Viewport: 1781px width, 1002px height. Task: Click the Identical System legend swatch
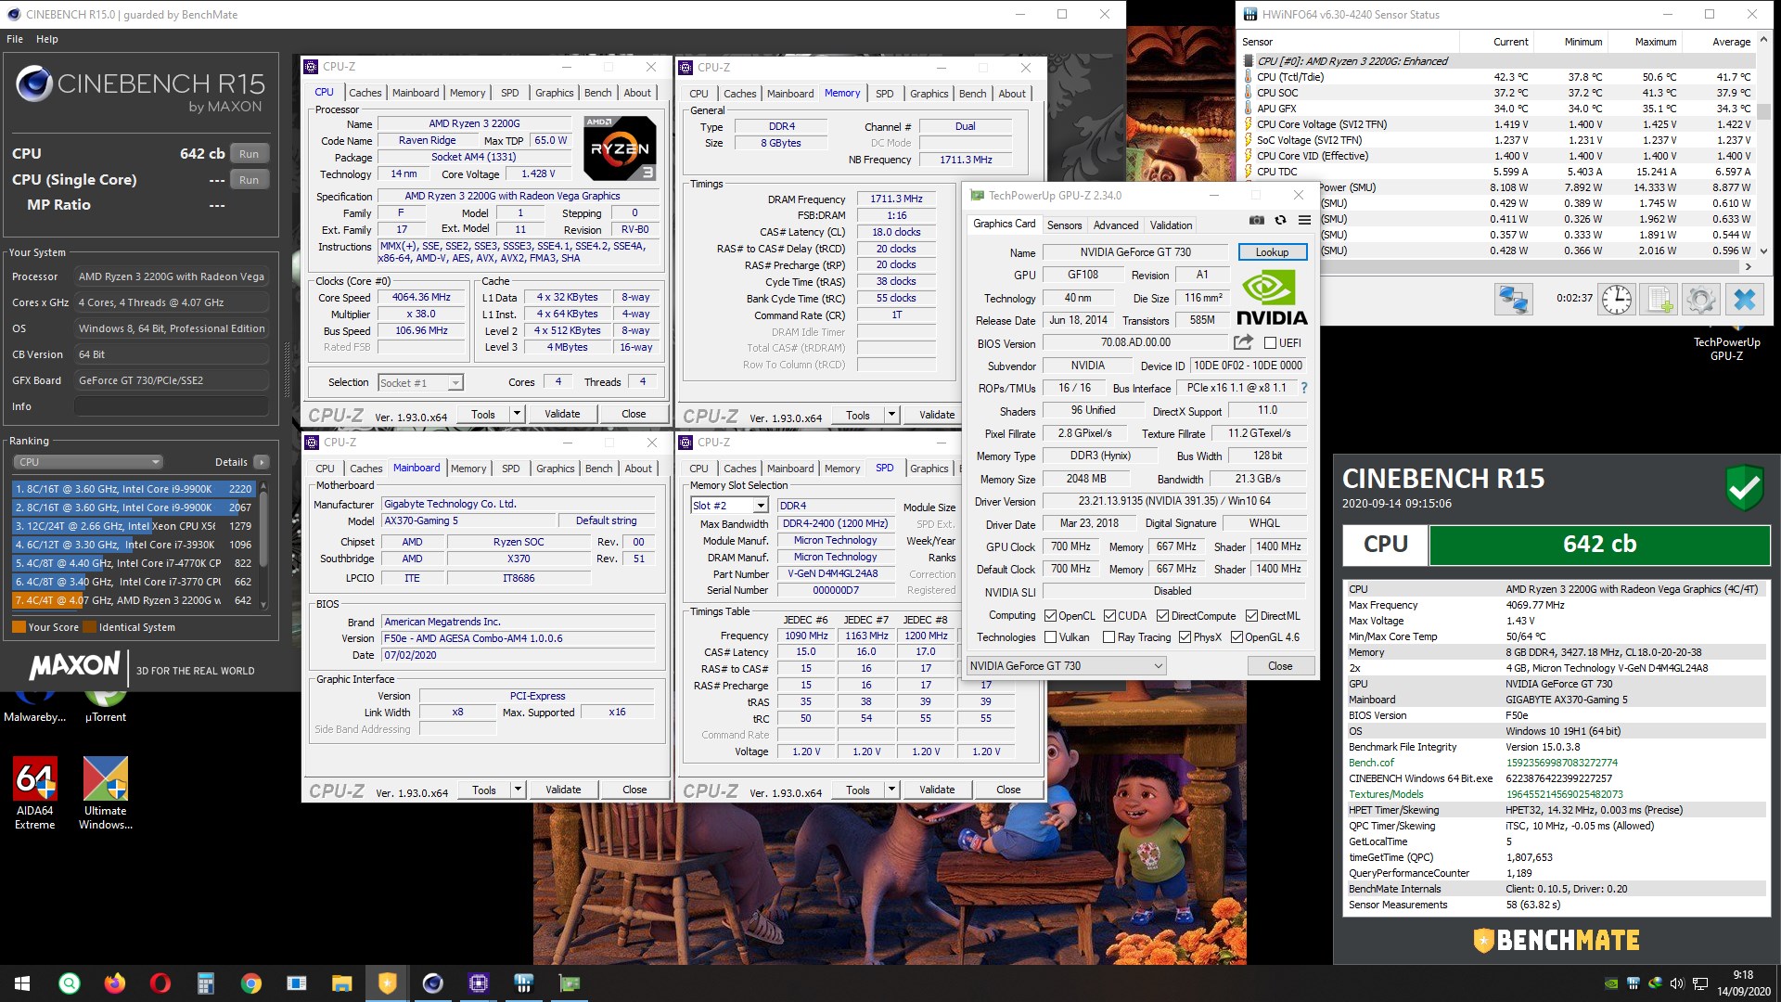pos(90,628)
